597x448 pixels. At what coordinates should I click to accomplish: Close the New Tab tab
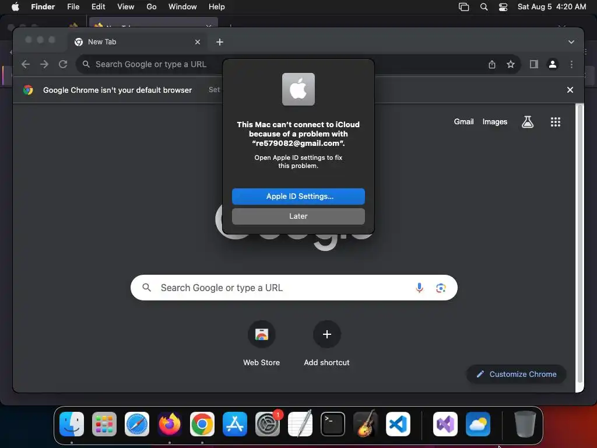[197, 42]
